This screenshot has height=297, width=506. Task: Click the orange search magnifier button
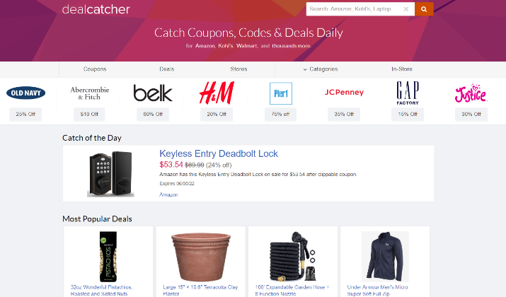pyautogui.click(x=424, y=9)
